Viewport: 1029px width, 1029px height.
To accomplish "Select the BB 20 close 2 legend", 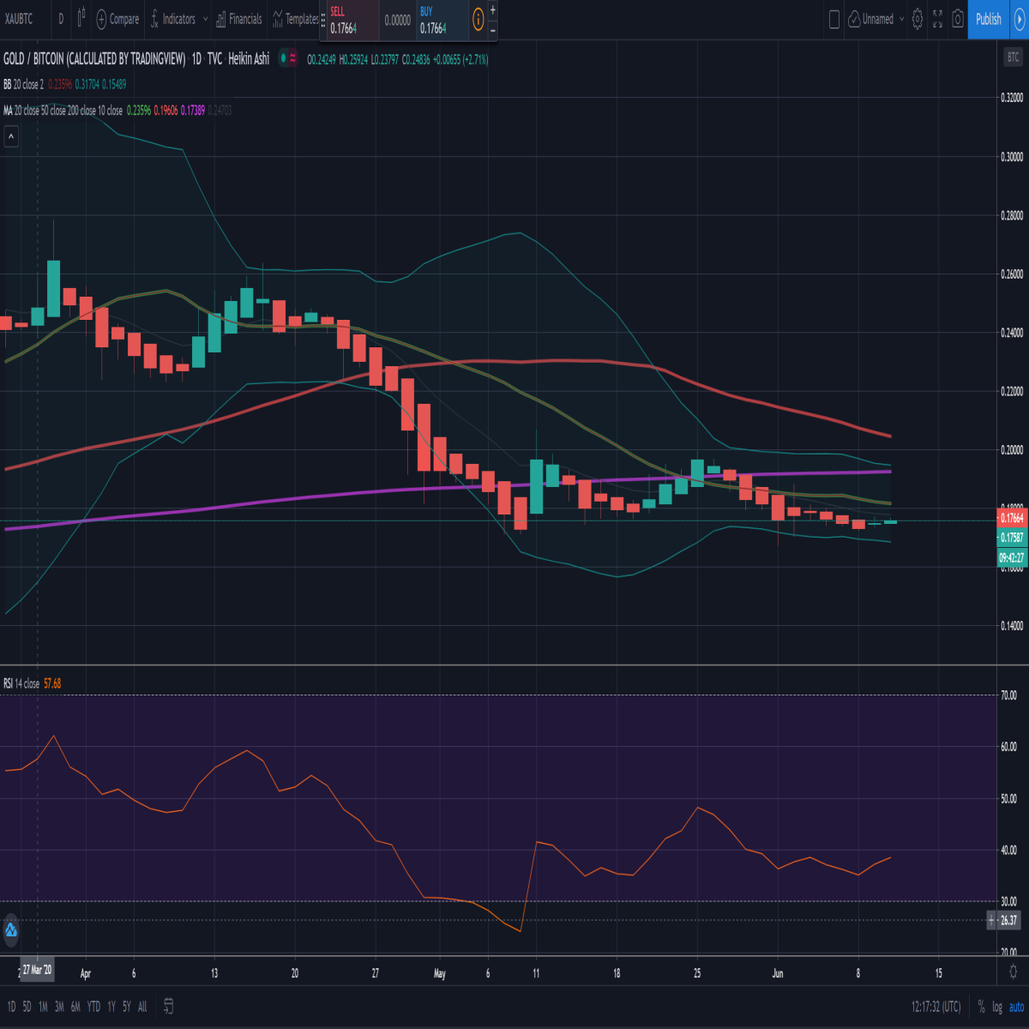I will point(23,84).
